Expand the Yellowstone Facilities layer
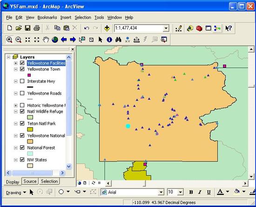Viewport: 256px width, 207px height. coord(16,63)
